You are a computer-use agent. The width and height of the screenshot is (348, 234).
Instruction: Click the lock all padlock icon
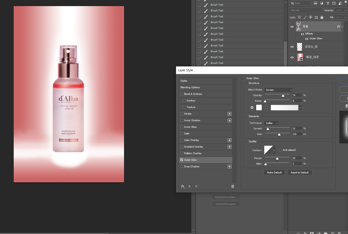[x=322, y=17]
